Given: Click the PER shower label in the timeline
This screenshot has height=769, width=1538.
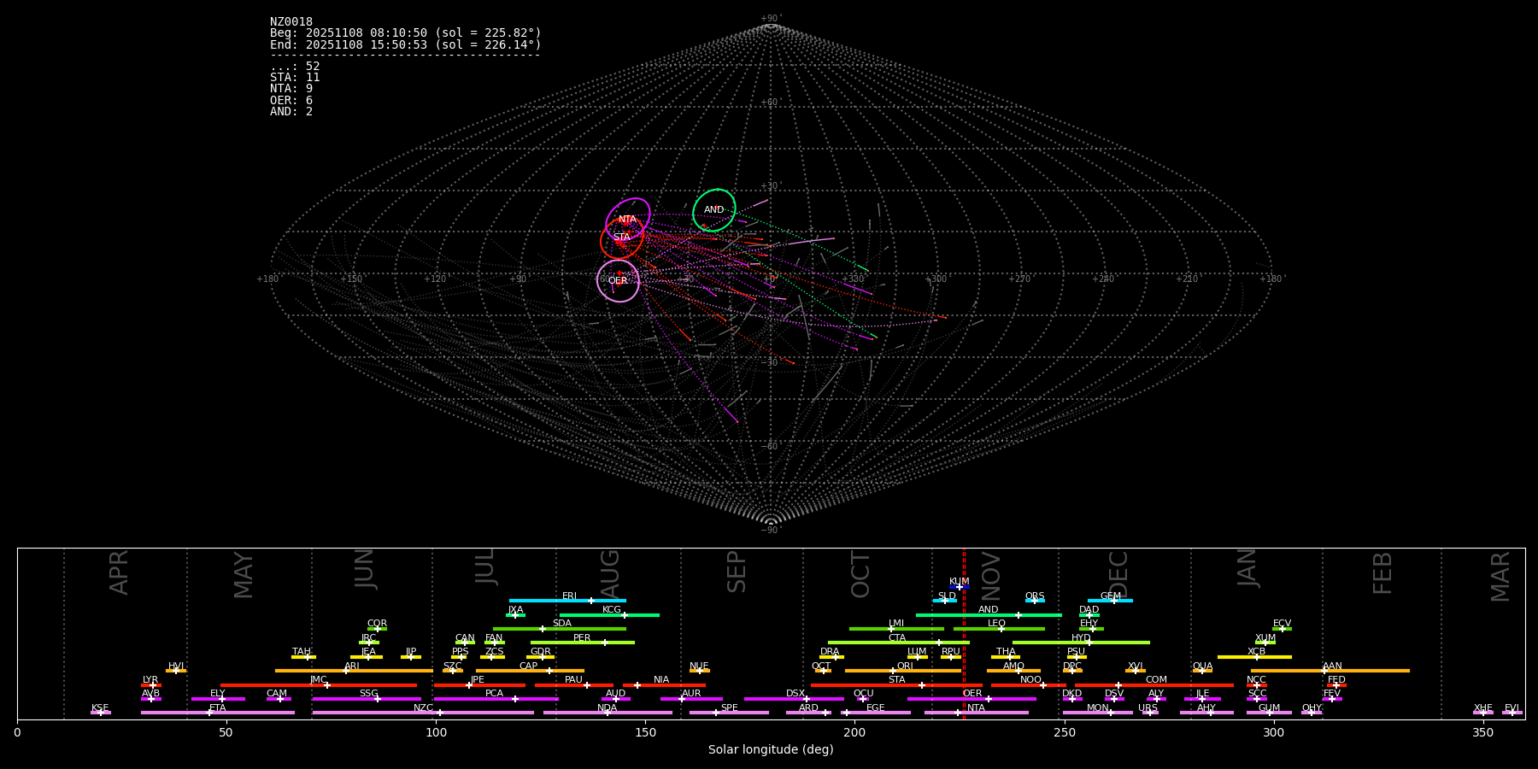Looking at the screenshot, I should point(582,638).
